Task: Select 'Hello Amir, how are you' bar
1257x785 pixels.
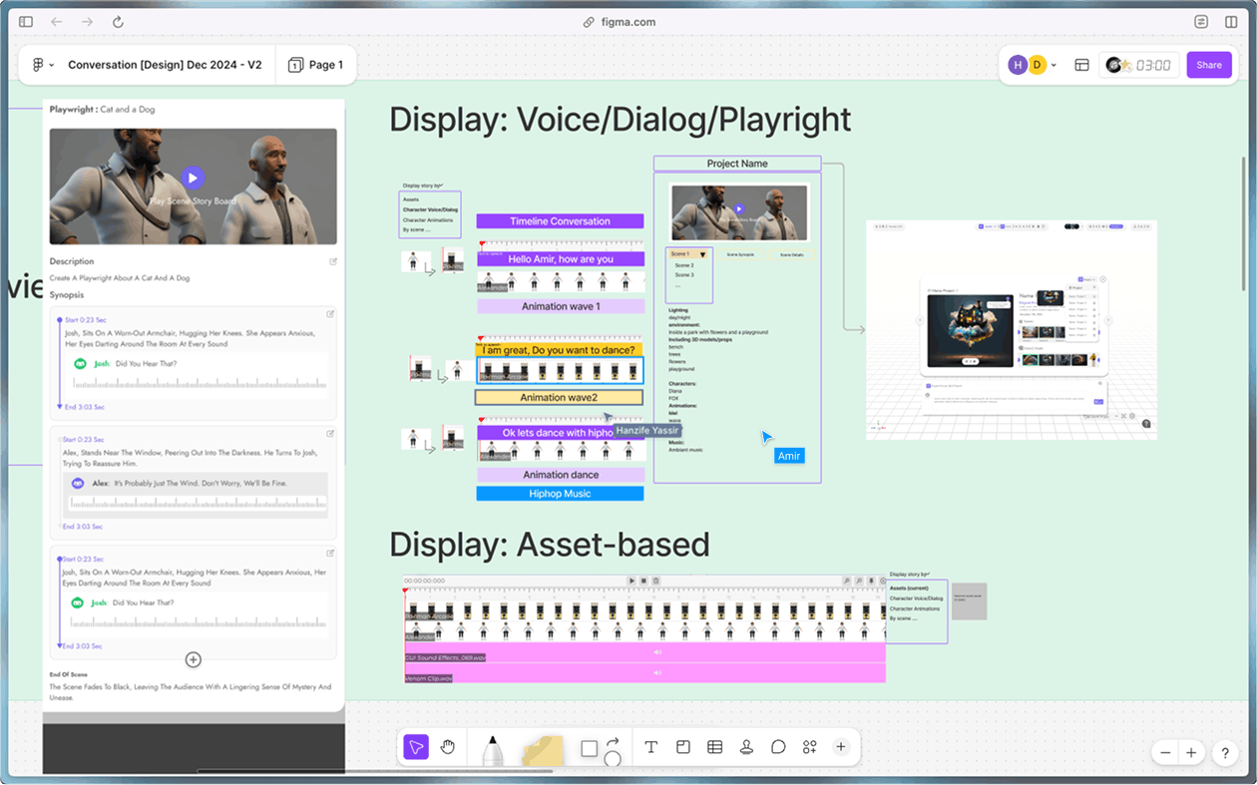Action: click(560, 259)
